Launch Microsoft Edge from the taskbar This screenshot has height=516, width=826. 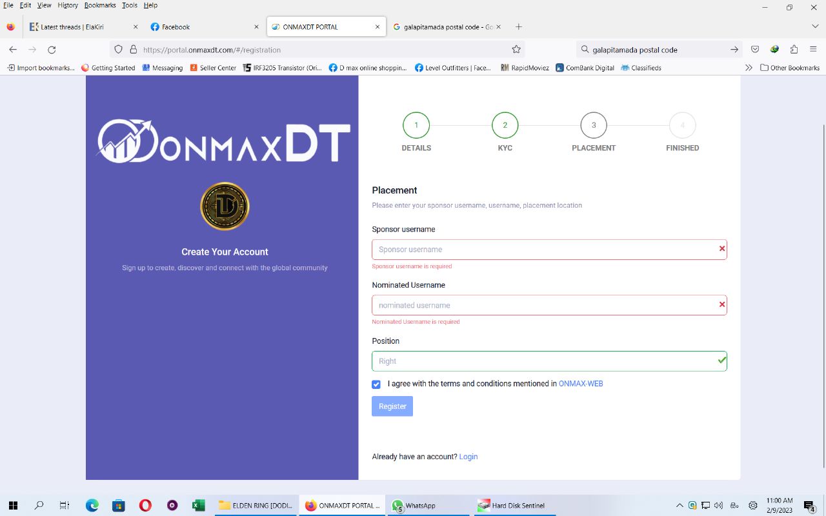pos(92,506)
